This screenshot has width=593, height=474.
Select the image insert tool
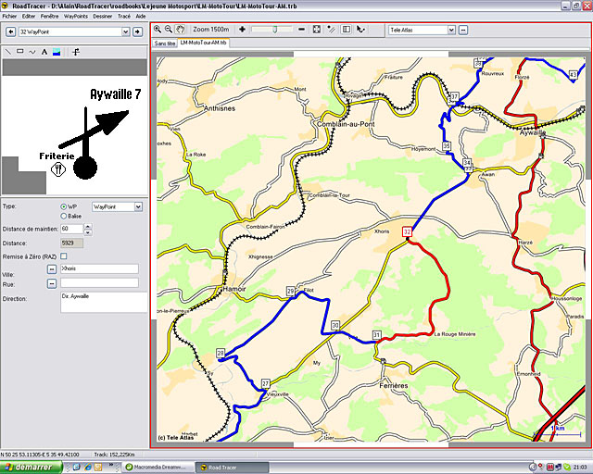57,52
